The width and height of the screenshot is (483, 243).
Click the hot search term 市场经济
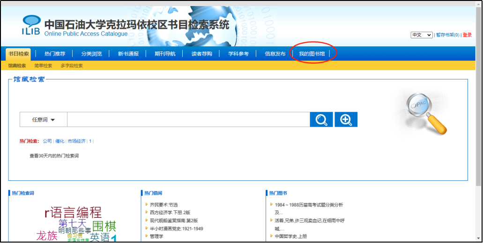coord(76,141)
